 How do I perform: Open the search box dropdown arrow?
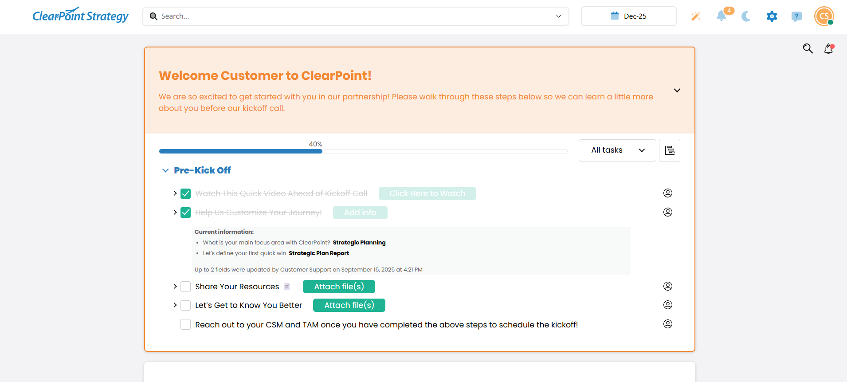coord(559,16)
